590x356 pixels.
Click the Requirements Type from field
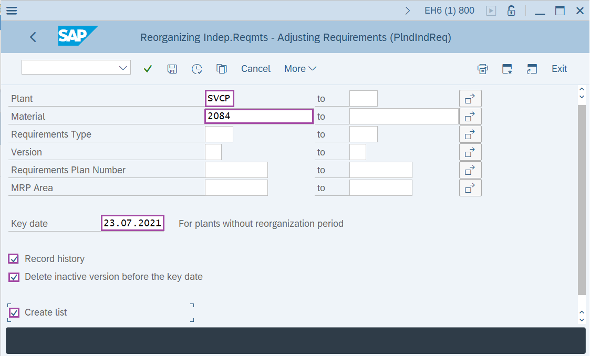tap(219, 134)
